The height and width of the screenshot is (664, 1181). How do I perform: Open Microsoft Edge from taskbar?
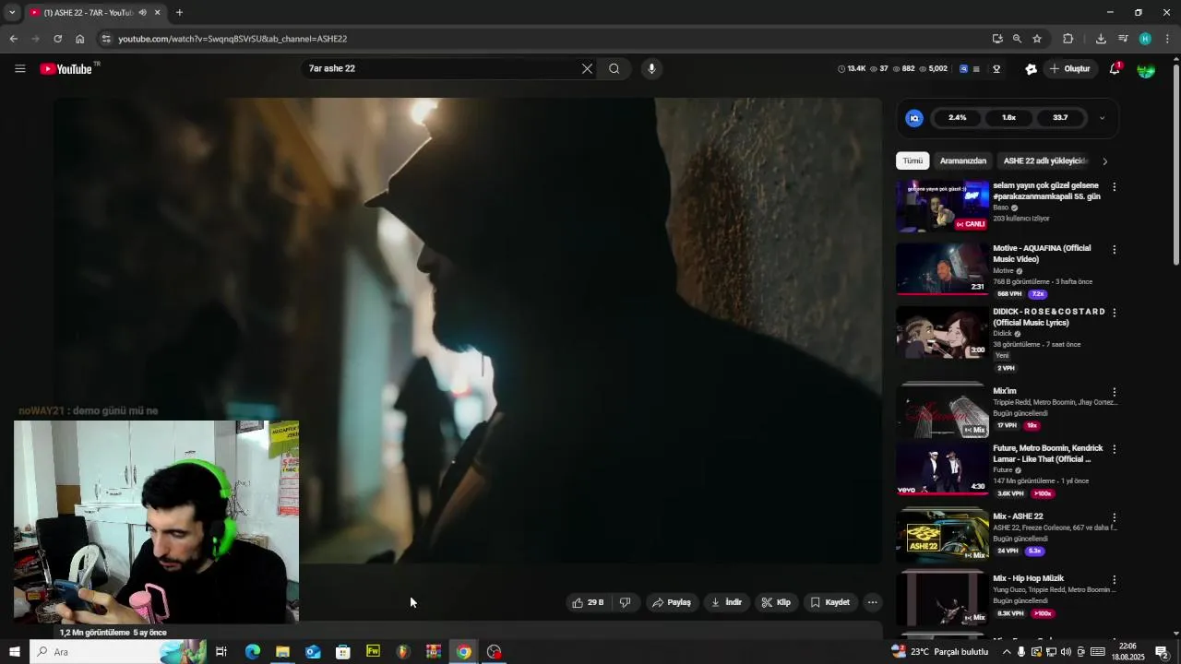[253, 652]
